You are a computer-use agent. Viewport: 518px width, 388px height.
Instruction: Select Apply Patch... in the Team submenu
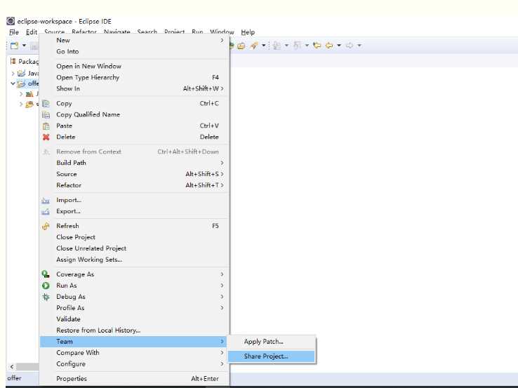click(x=272, y=342)
